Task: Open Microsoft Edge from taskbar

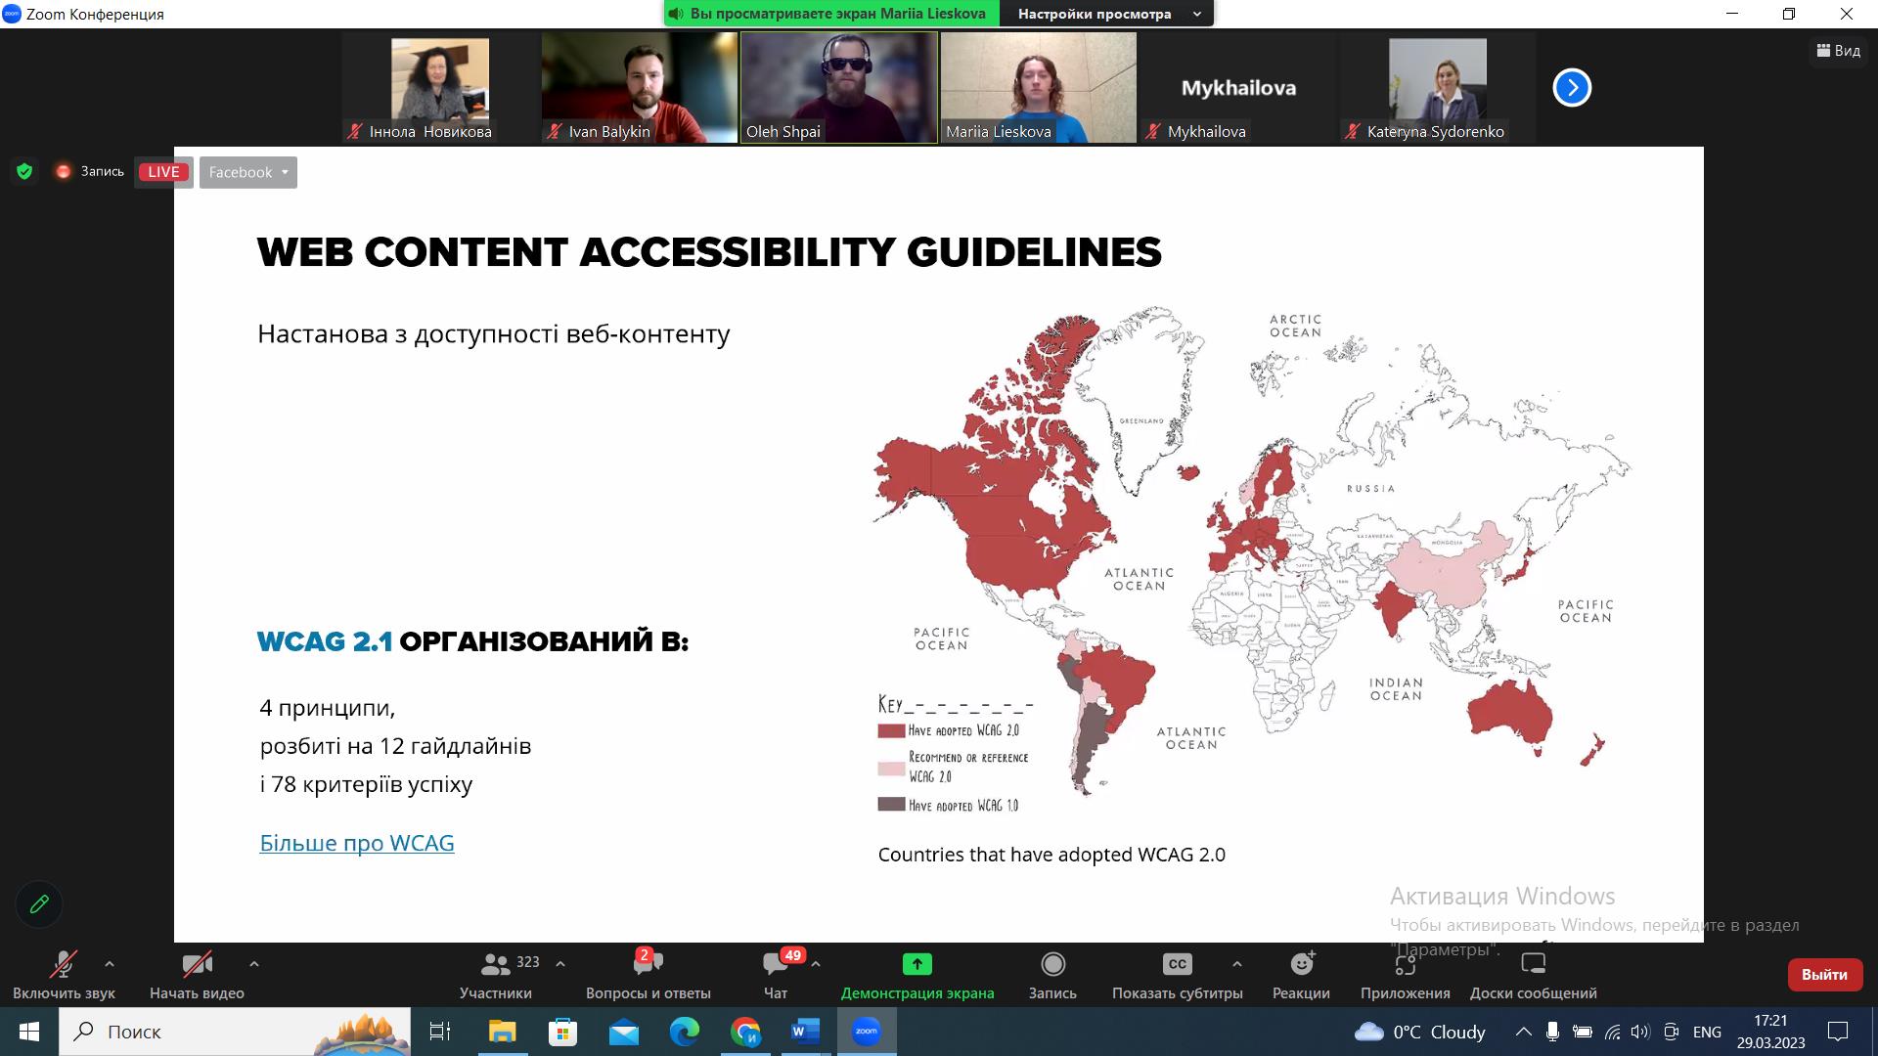Action: (x=685, y=1032)
